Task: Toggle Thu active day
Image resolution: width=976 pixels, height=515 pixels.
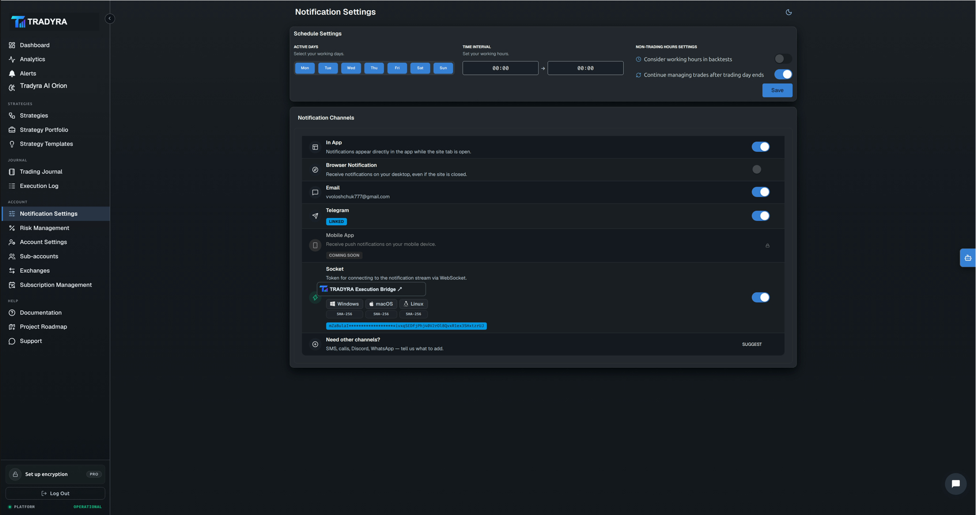Action: pyautogui.click(x=374, y=68)
